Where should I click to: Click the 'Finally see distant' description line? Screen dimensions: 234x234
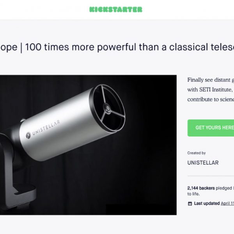pyautogui.click(x=211, y=80)
